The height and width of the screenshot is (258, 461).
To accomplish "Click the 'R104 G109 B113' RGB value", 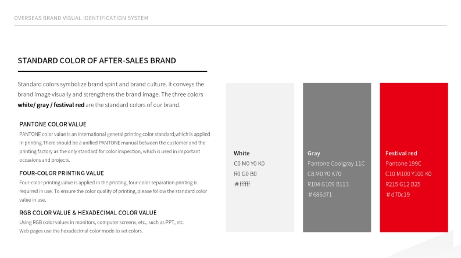I will coord(328,184).
